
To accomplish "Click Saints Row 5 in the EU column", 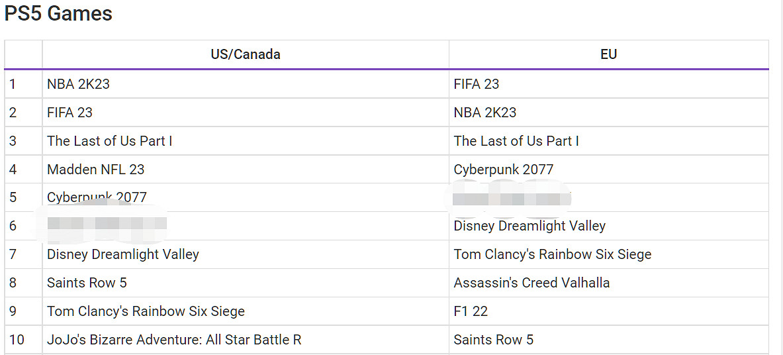I will point(493,340).
